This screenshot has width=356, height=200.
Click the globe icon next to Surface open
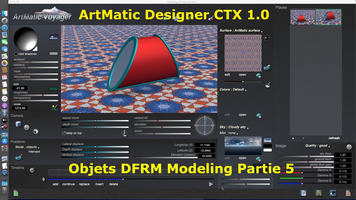[259, 75]
